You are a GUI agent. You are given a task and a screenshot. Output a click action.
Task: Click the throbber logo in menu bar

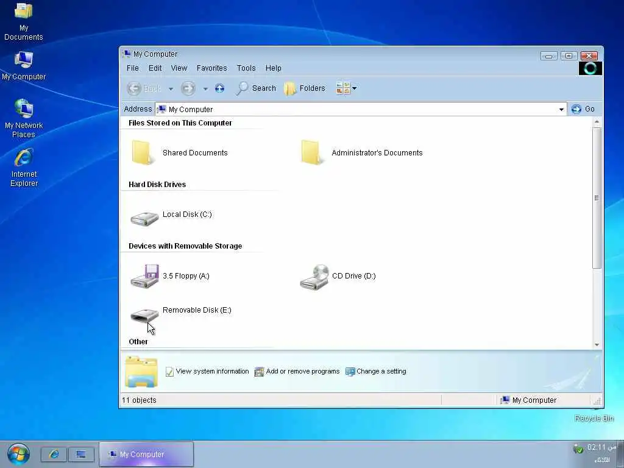590,68
